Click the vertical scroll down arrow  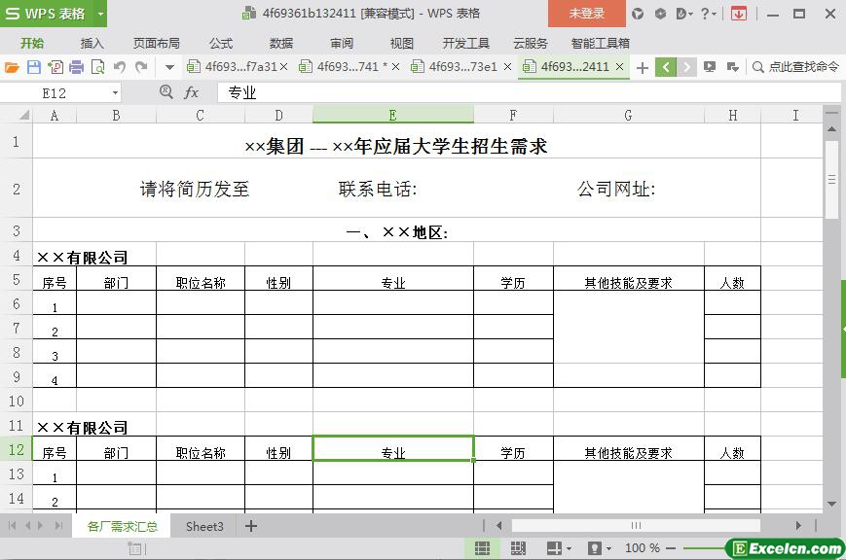tap(831, 504)
